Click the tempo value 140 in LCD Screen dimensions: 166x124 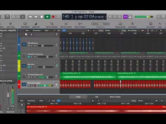pyautogui.click(x=66, y=17)
